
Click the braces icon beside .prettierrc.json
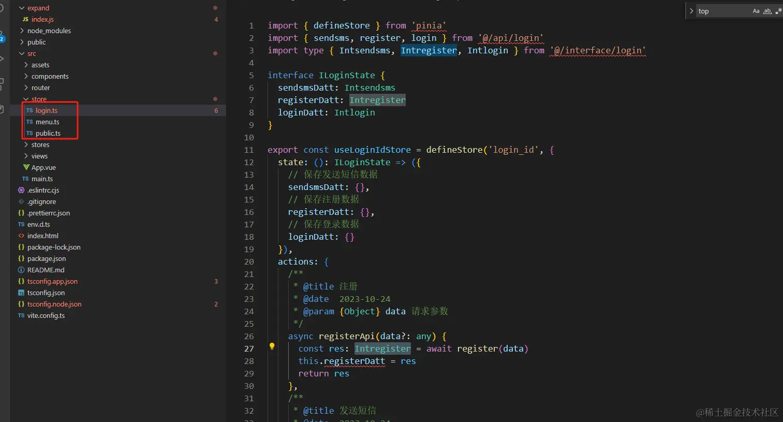click(21, 213)
